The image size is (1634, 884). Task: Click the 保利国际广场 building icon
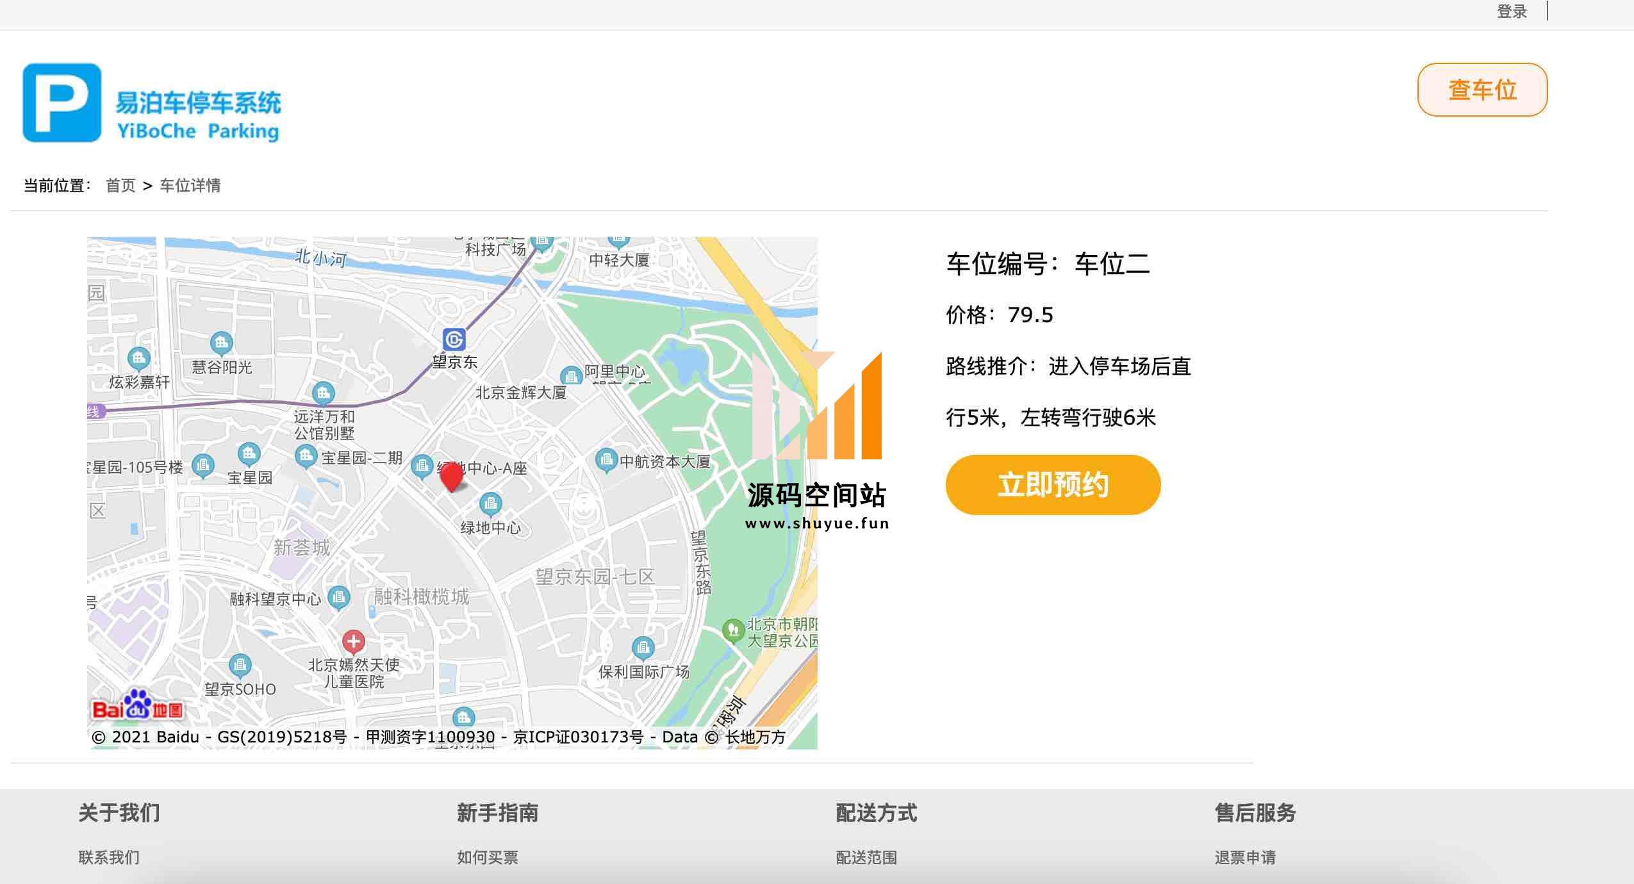pyautogui.click(x=643, y=649)
